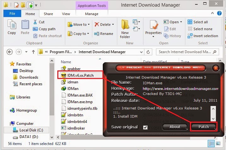Switch to the View tab
Image resolution: width=226 pixels, height=150 pixels.
pos(66,14)
